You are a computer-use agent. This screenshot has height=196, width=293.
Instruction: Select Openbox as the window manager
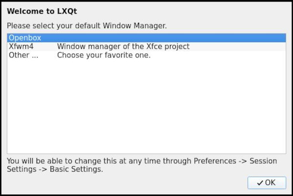click(x=25, y=37)
